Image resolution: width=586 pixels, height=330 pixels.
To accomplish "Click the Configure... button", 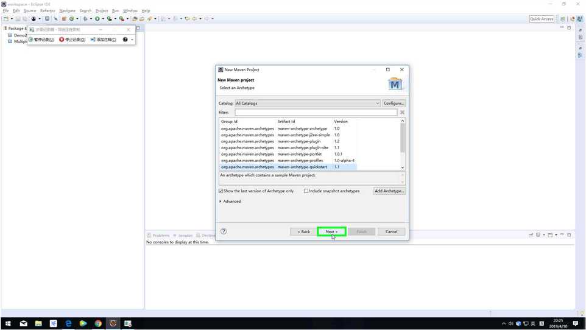I will (394, 103).
